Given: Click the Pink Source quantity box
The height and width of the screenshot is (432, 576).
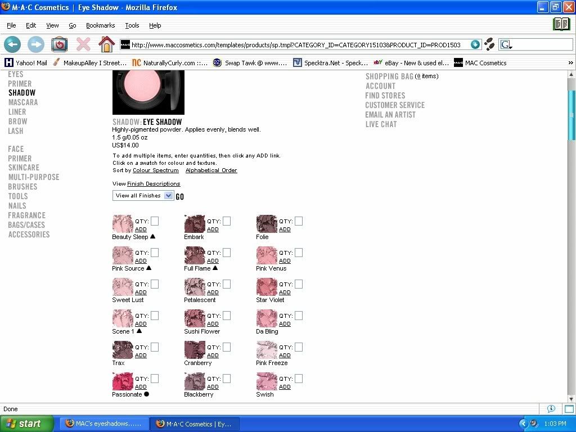Looking at the screenshot, I should [155, 253].
